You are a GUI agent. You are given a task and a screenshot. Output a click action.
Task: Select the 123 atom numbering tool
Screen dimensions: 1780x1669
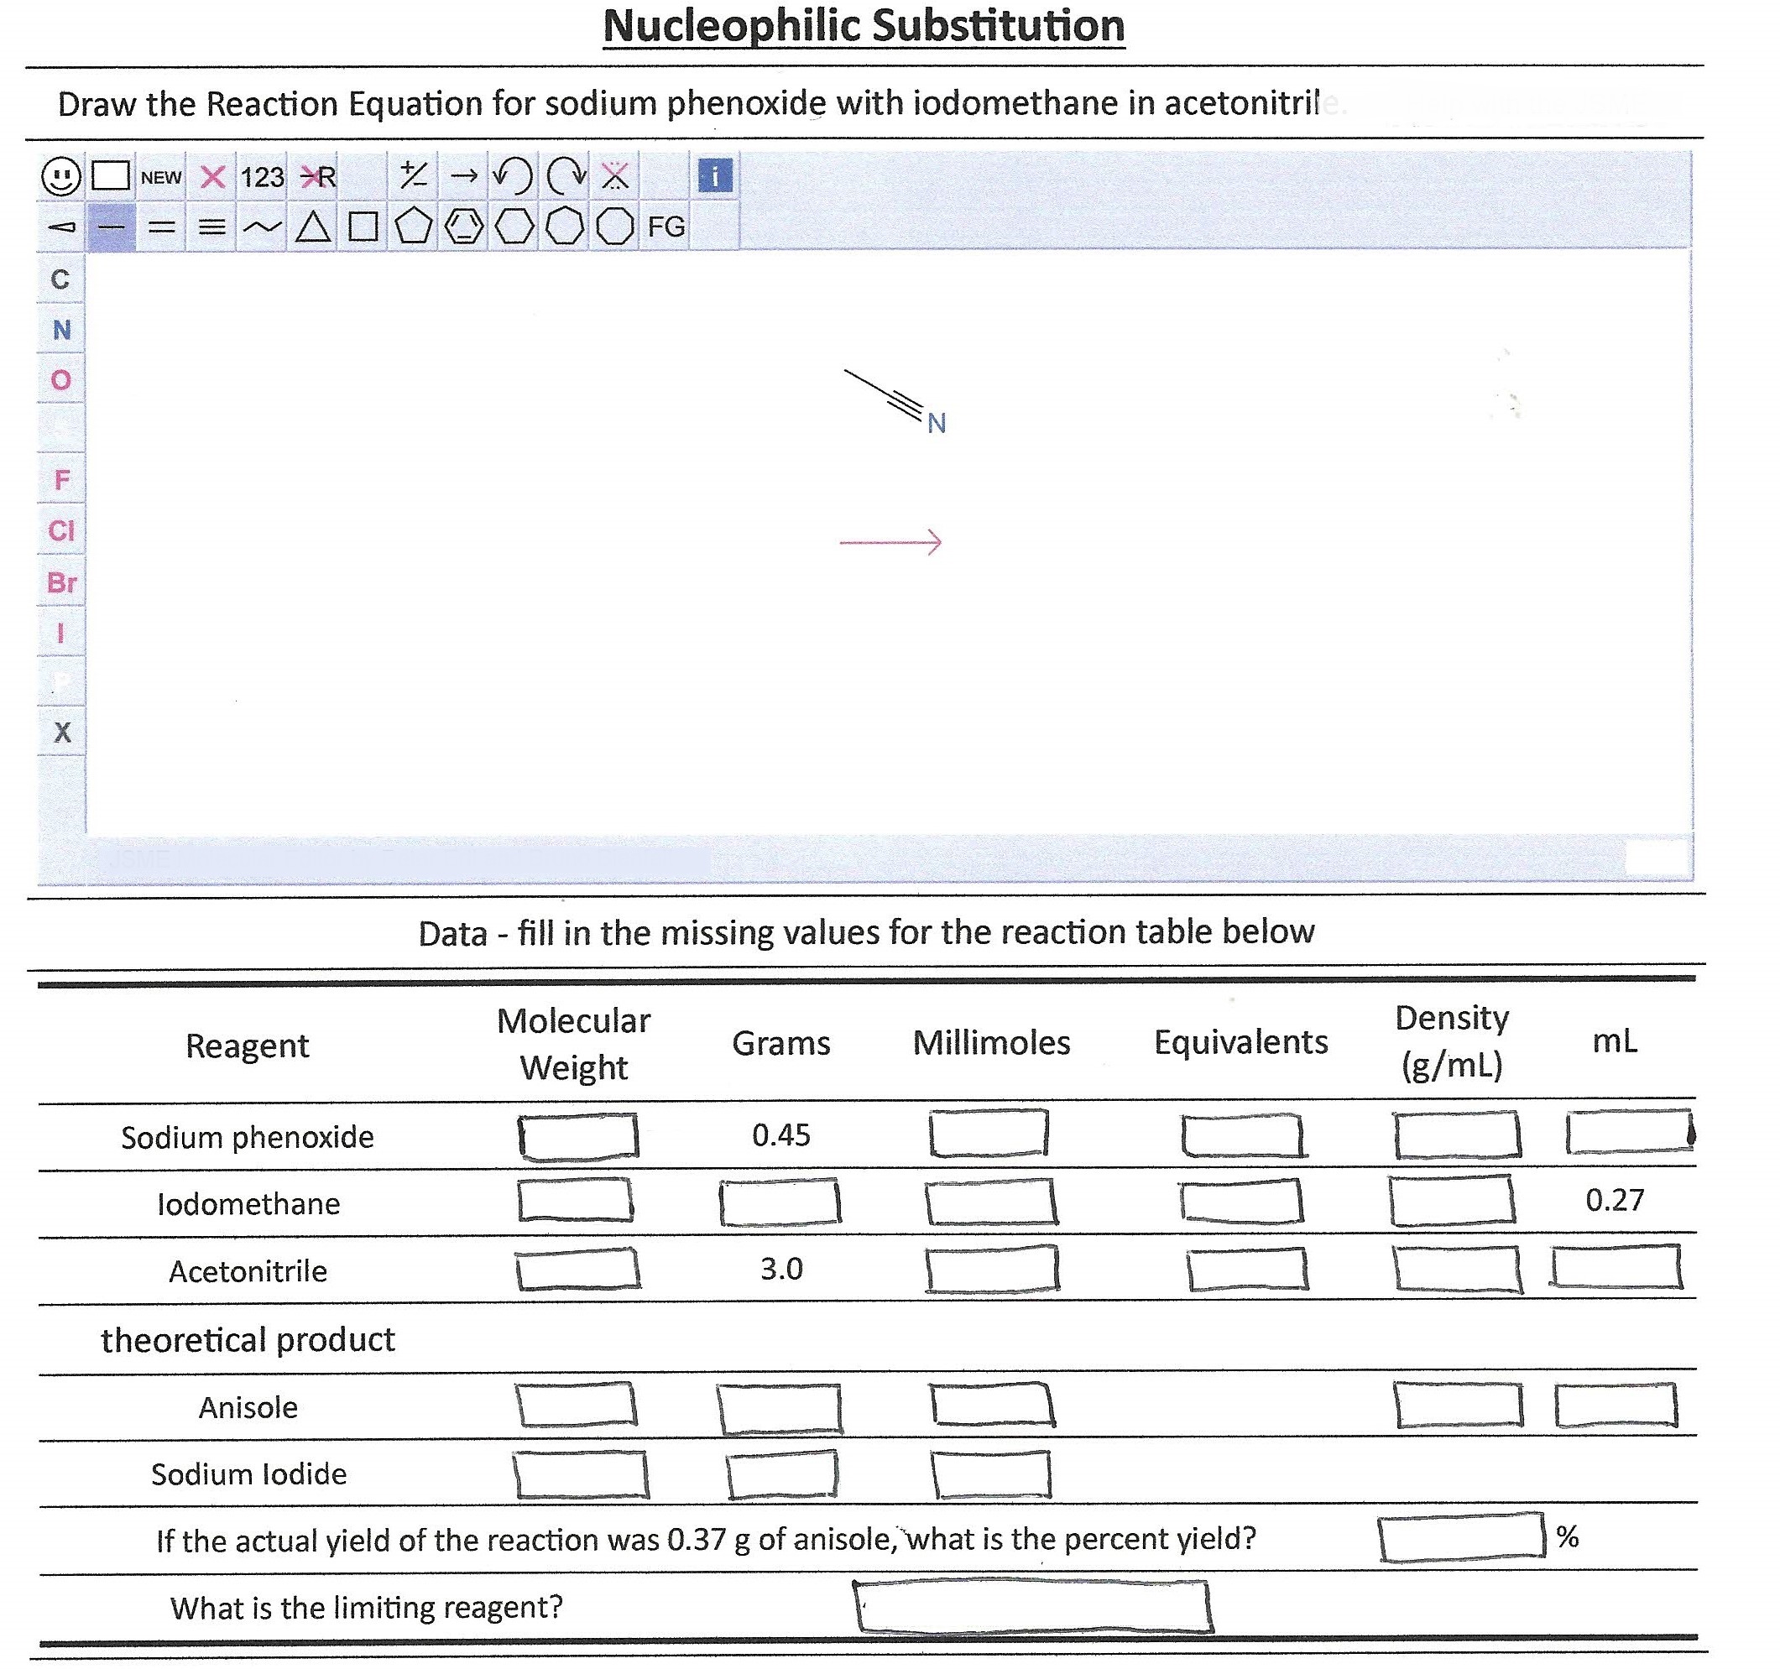(x=262, y=177)
